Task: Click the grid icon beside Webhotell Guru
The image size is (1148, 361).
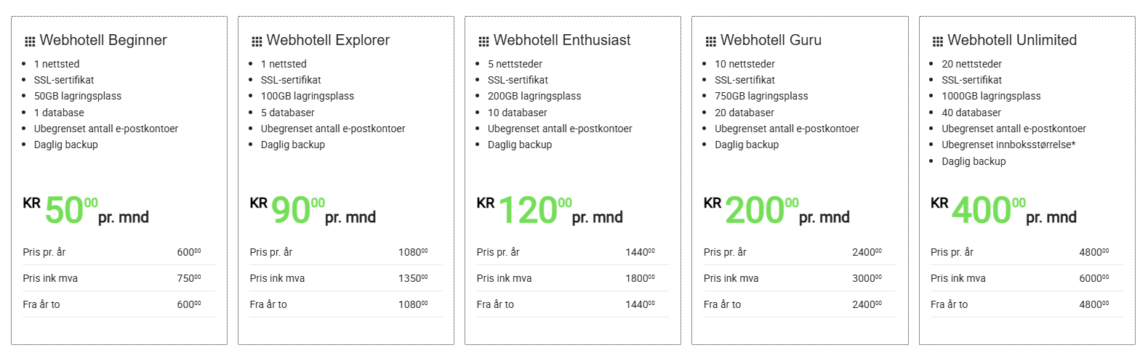Action: click(710, 41)
